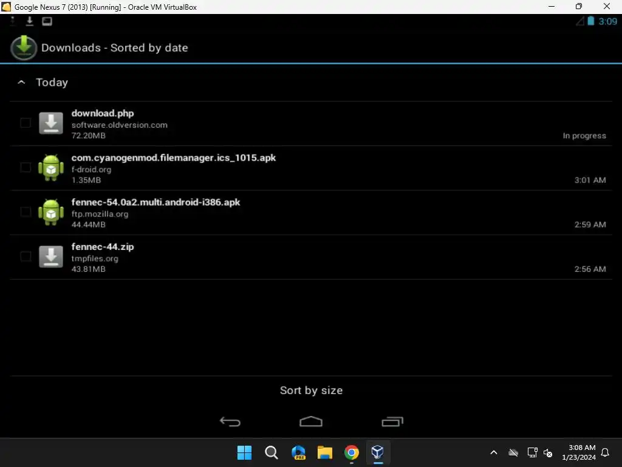The image size is (622, 467).
Task: Open the Windows Start menu
Action: click(244, 452)
